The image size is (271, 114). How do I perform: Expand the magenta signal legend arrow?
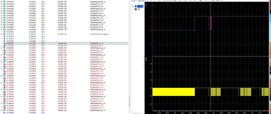(133, 7)
